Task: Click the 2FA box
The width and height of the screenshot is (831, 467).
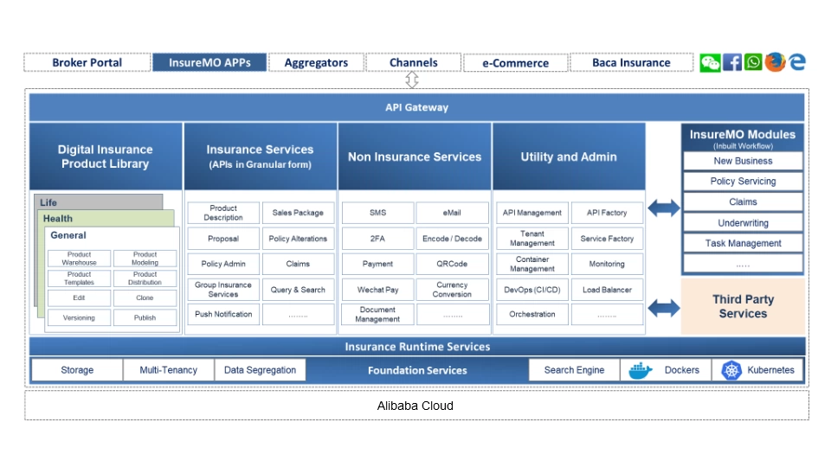Action: 378,239
